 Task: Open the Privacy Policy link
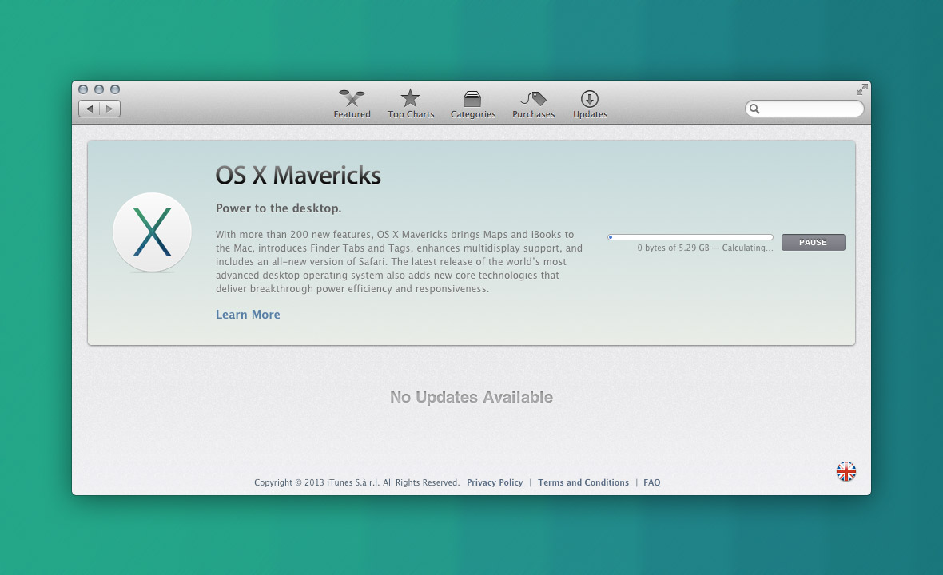coord(495,482)
